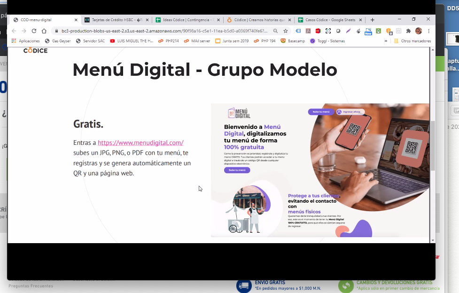View site info via the padlock icon
The height and width of the screenshot is (293, 459).
click(56, 31)
